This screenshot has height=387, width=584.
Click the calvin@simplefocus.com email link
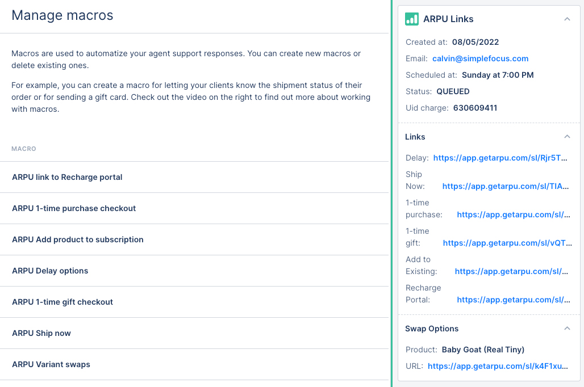click(x=480, y=58)
